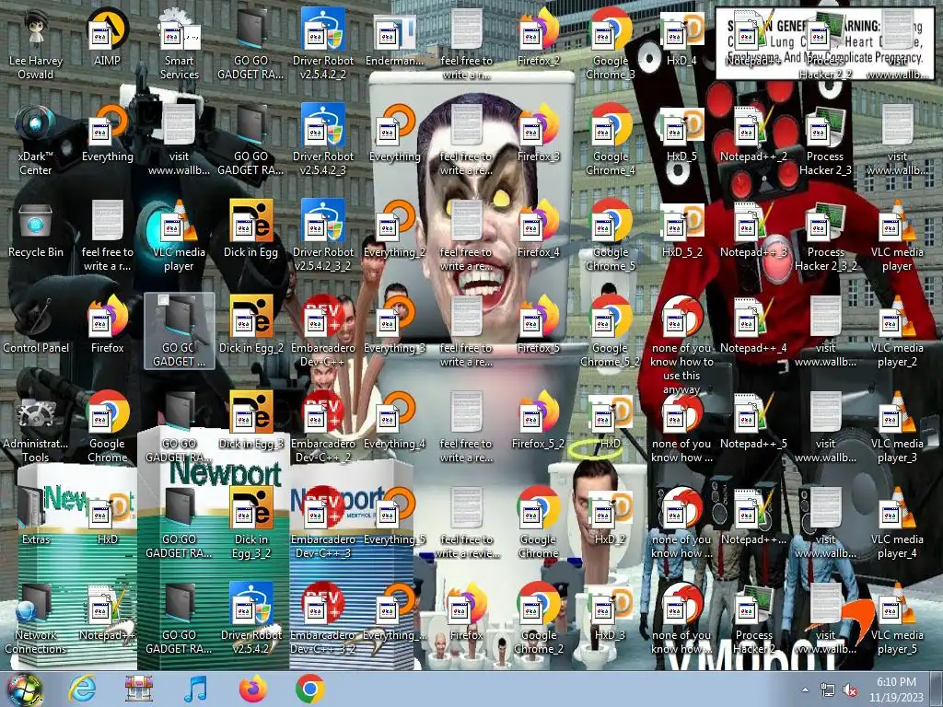Select the Everything_5 shortcut

click(x=394, y=516)
